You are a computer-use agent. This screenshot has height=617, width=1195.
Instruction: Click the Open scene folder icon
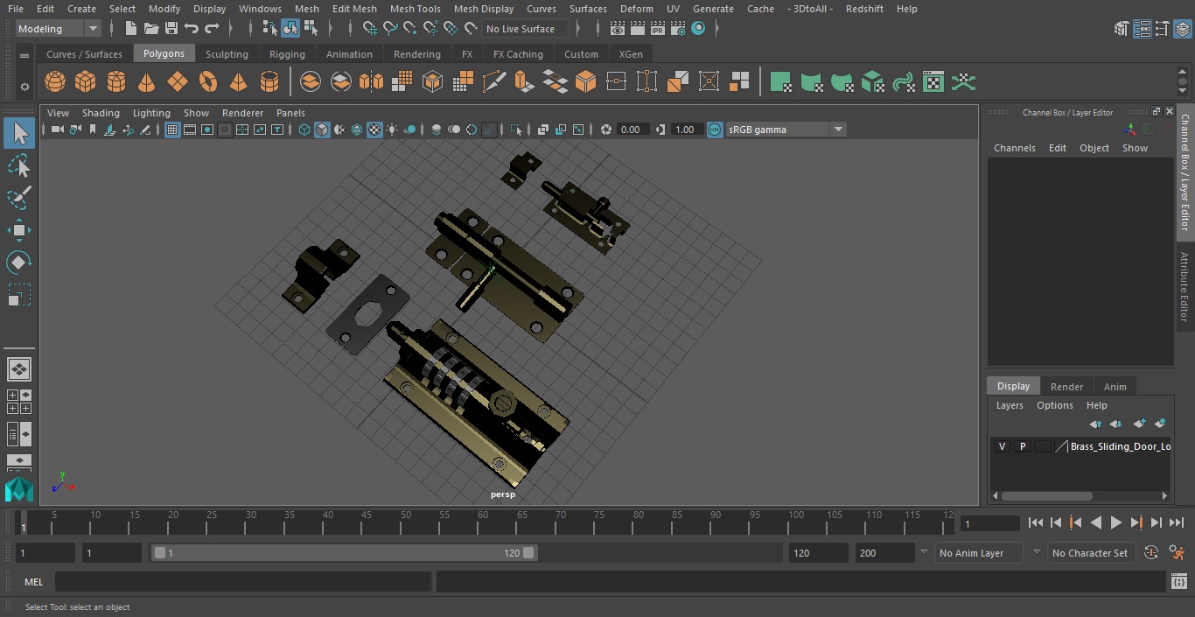click(x=151, y=29)
